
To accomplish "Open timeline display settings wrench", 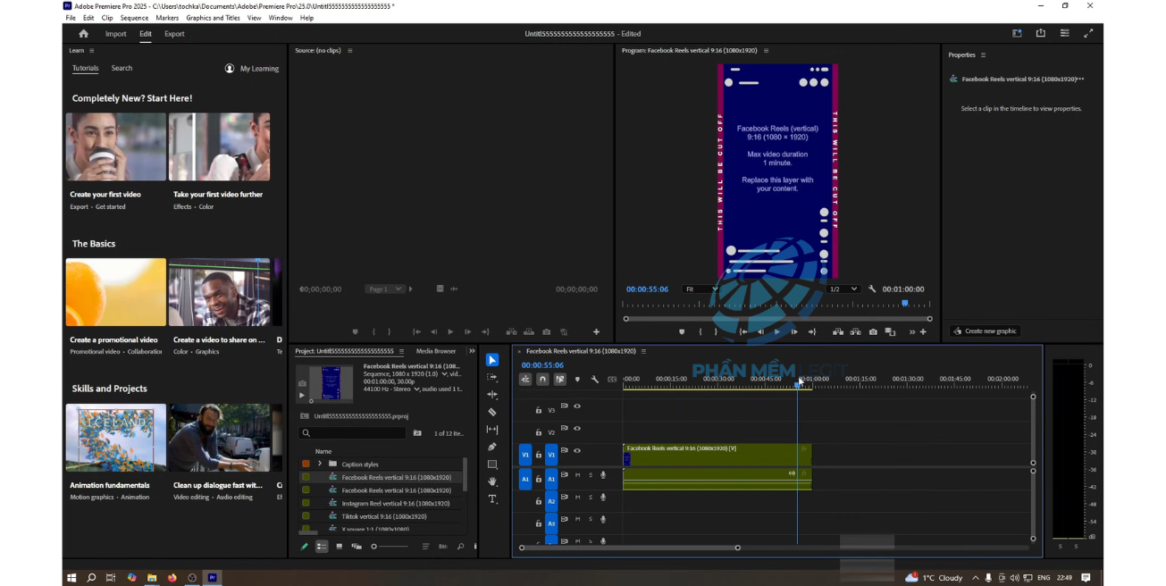I will [x=595, y=380].
